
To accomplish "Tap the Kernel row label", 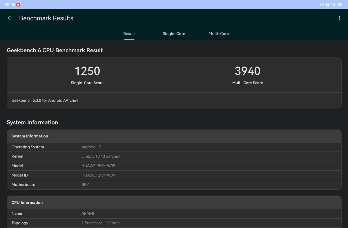I will point(17,156).
